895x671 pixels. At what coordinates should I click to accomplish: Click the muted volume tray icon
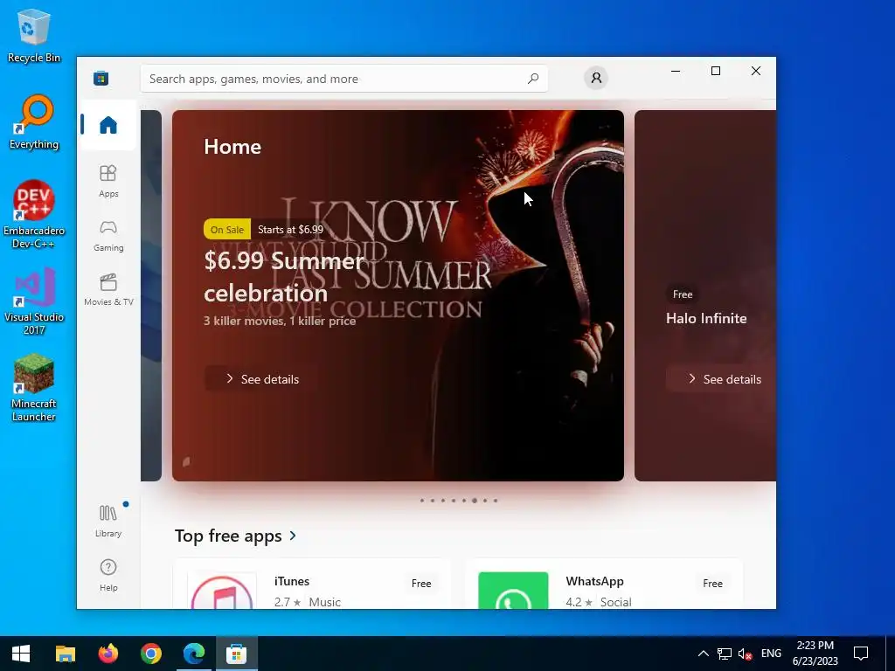coord(745,654)
